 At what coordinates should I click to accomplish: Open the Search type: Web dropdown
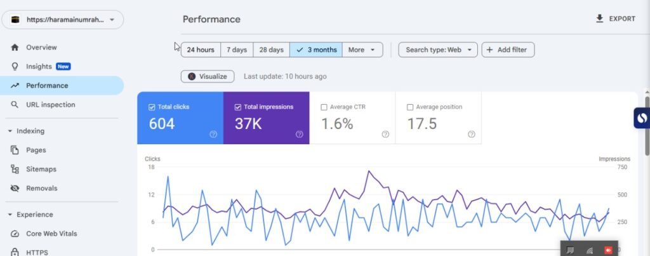pos(437,50)
